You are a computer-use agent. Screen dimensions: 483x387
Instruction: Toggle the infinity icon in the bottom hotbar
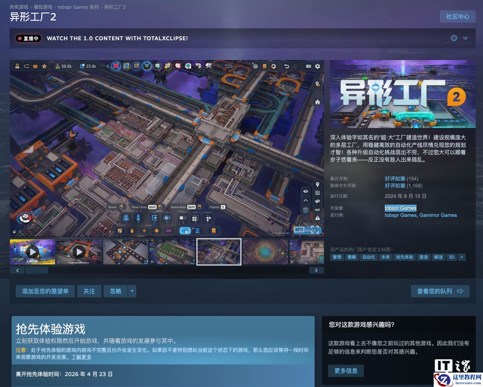(x=169, y=231)
